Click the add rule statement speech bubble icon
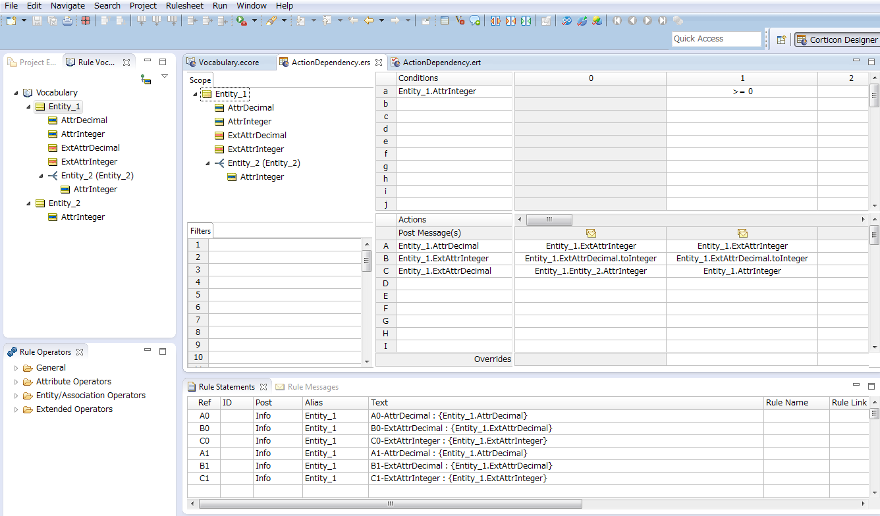The width and height of the screenshot is (880, 516). pyautogui.click(x=476, y=20)
